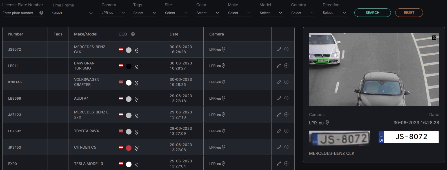Show camera location for JP3453 row
Viewport: 447px width, 170px height.
click(x=223, y=147)
